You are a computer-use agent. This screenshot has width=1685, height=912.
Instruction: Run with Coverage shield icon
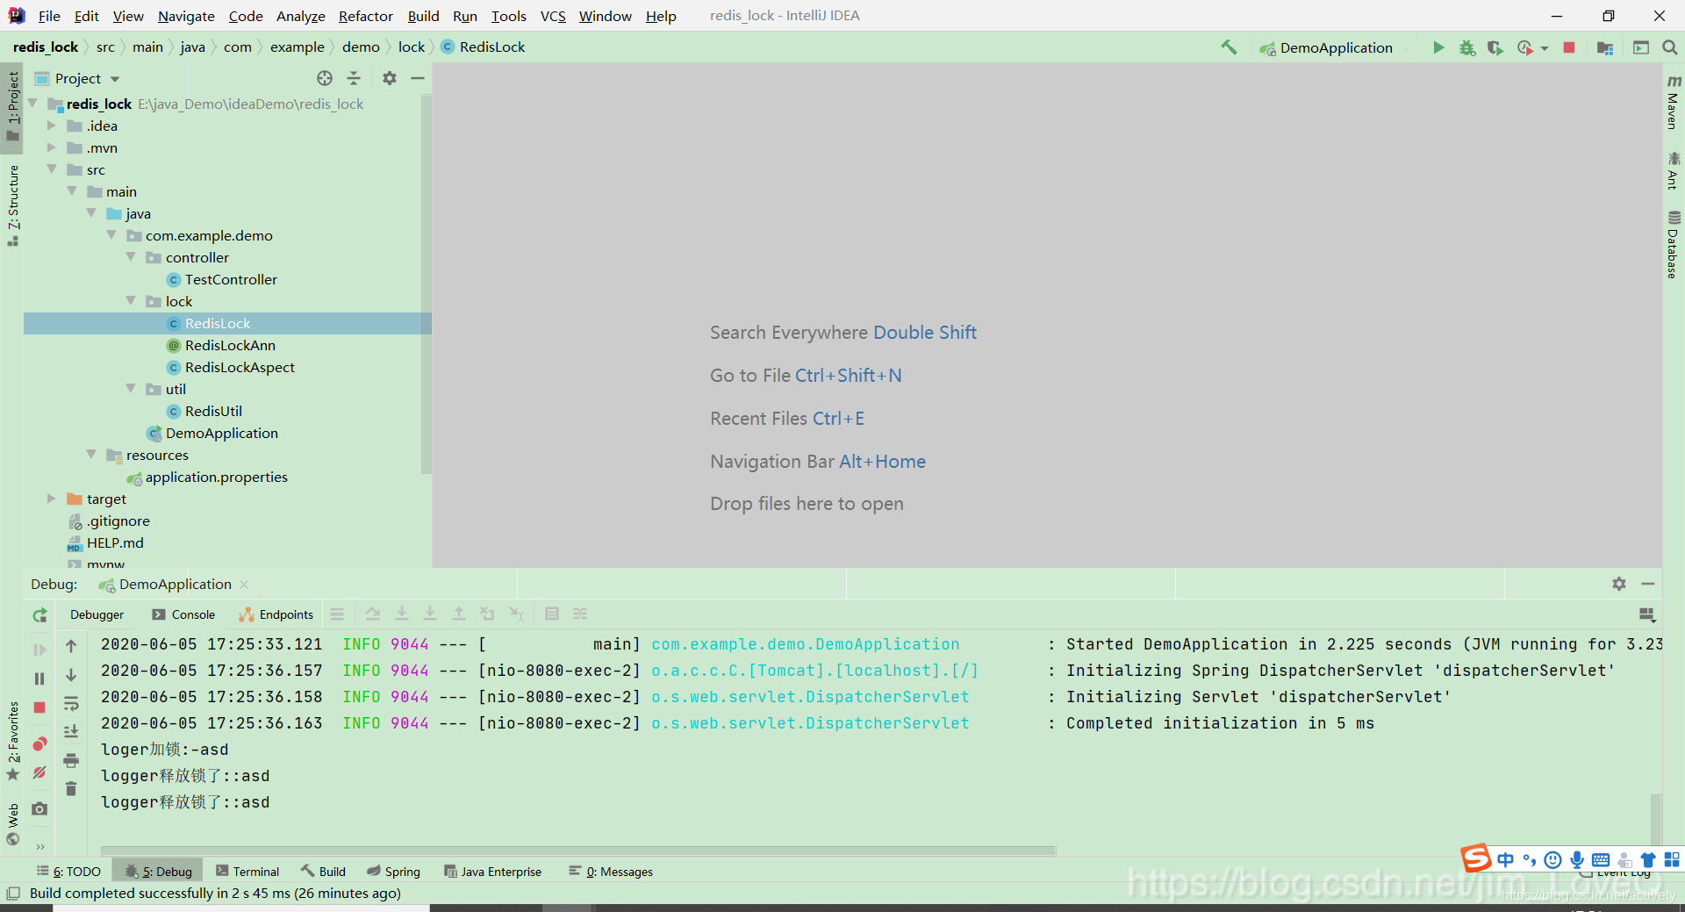tap(1495, 47)
